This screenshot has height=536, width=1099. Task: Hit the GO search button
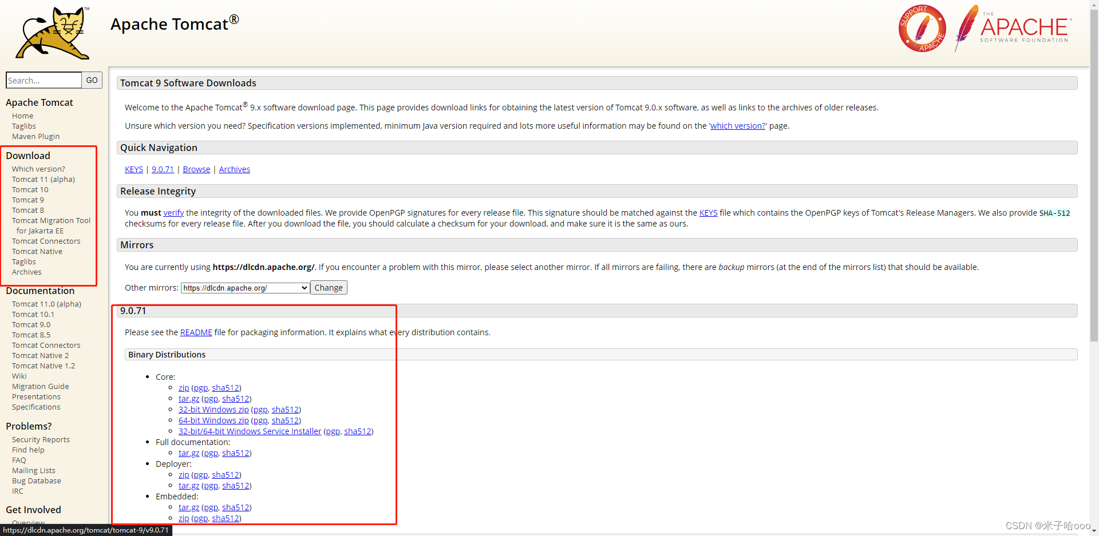click(x=92, y=80)
